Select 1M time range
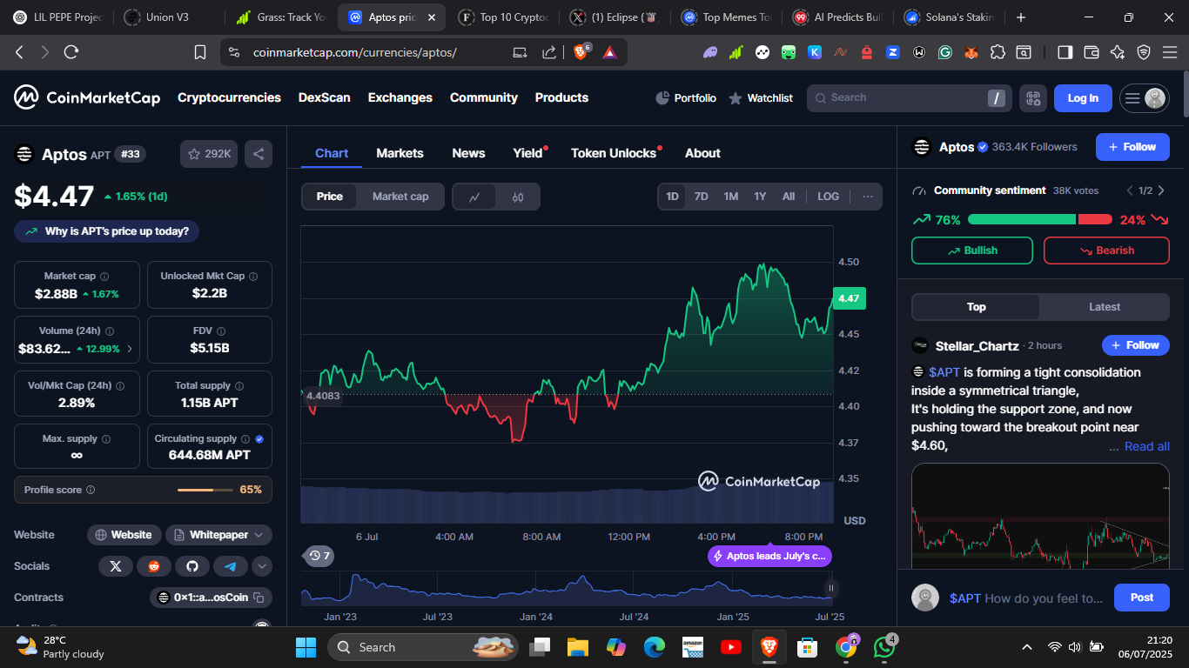The width and height of the screenshot is (1189, 668). pos(731,197)
